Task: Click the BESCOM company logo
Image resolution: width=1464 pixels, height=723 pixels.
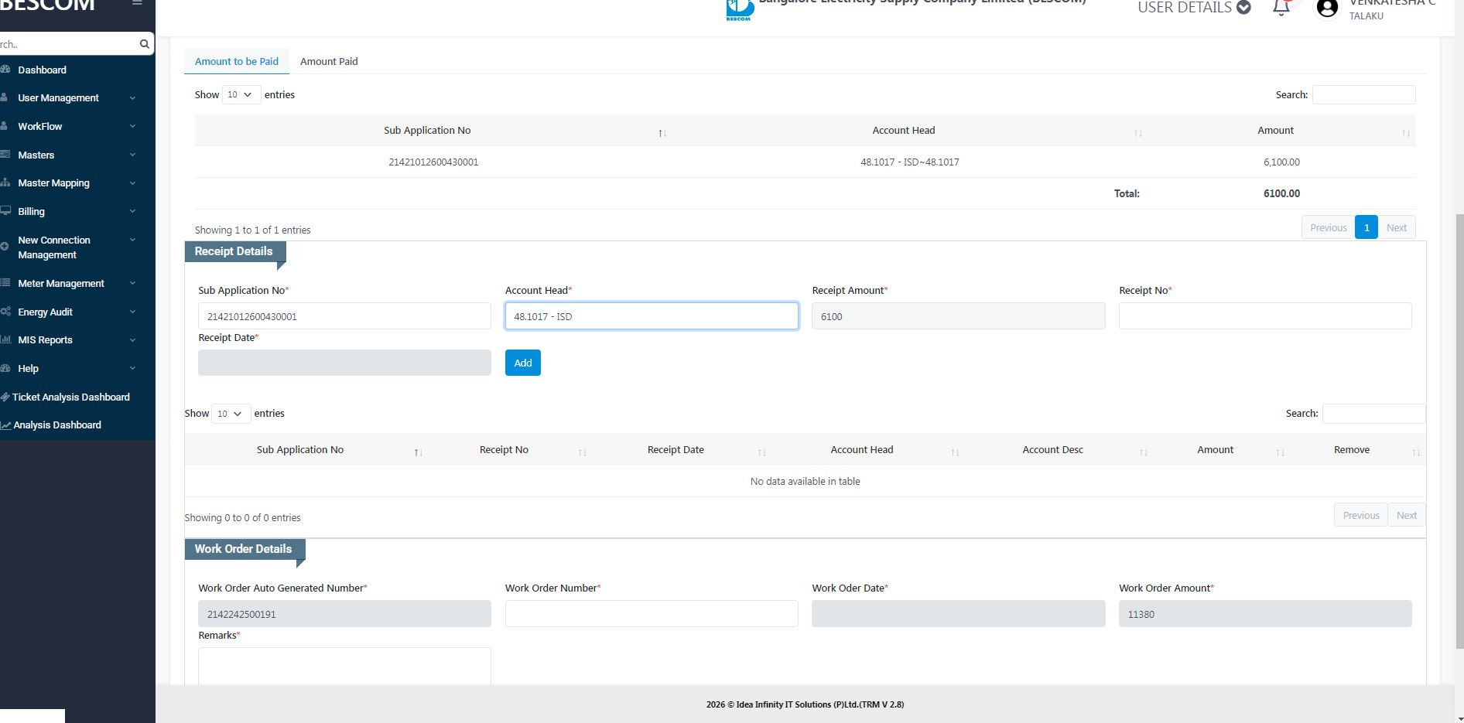Action: (740, 9)
